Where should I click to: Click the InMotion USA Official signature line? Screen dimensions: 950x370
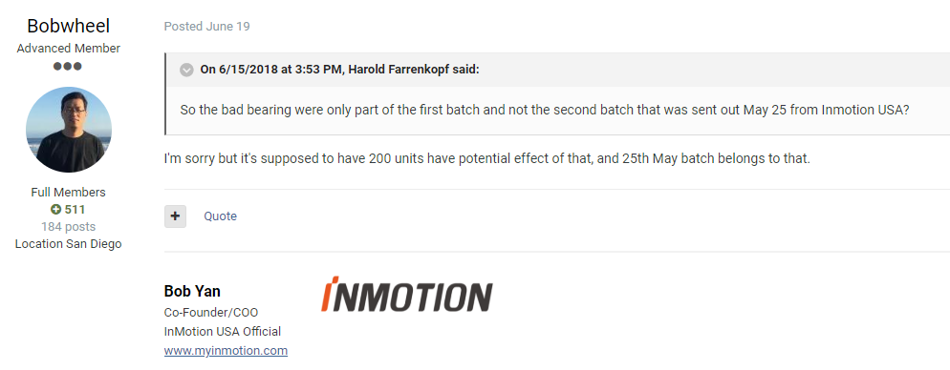click(x=223, y=332)
